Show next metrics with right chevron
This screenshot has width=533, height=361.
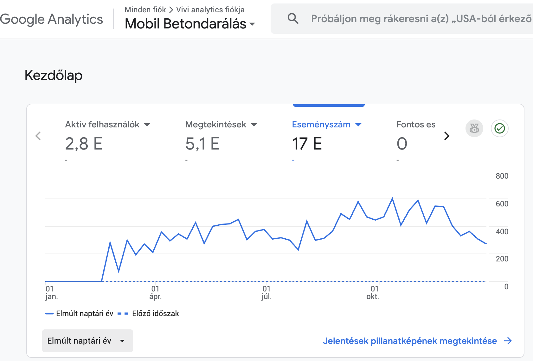[447, 136]
